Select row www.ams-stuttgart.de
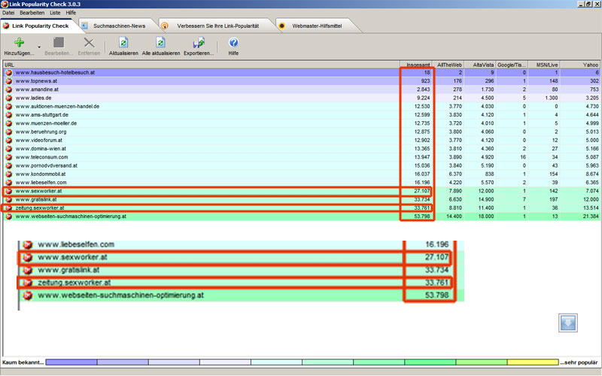Screen dimensions: 602x376 (302, 115)
